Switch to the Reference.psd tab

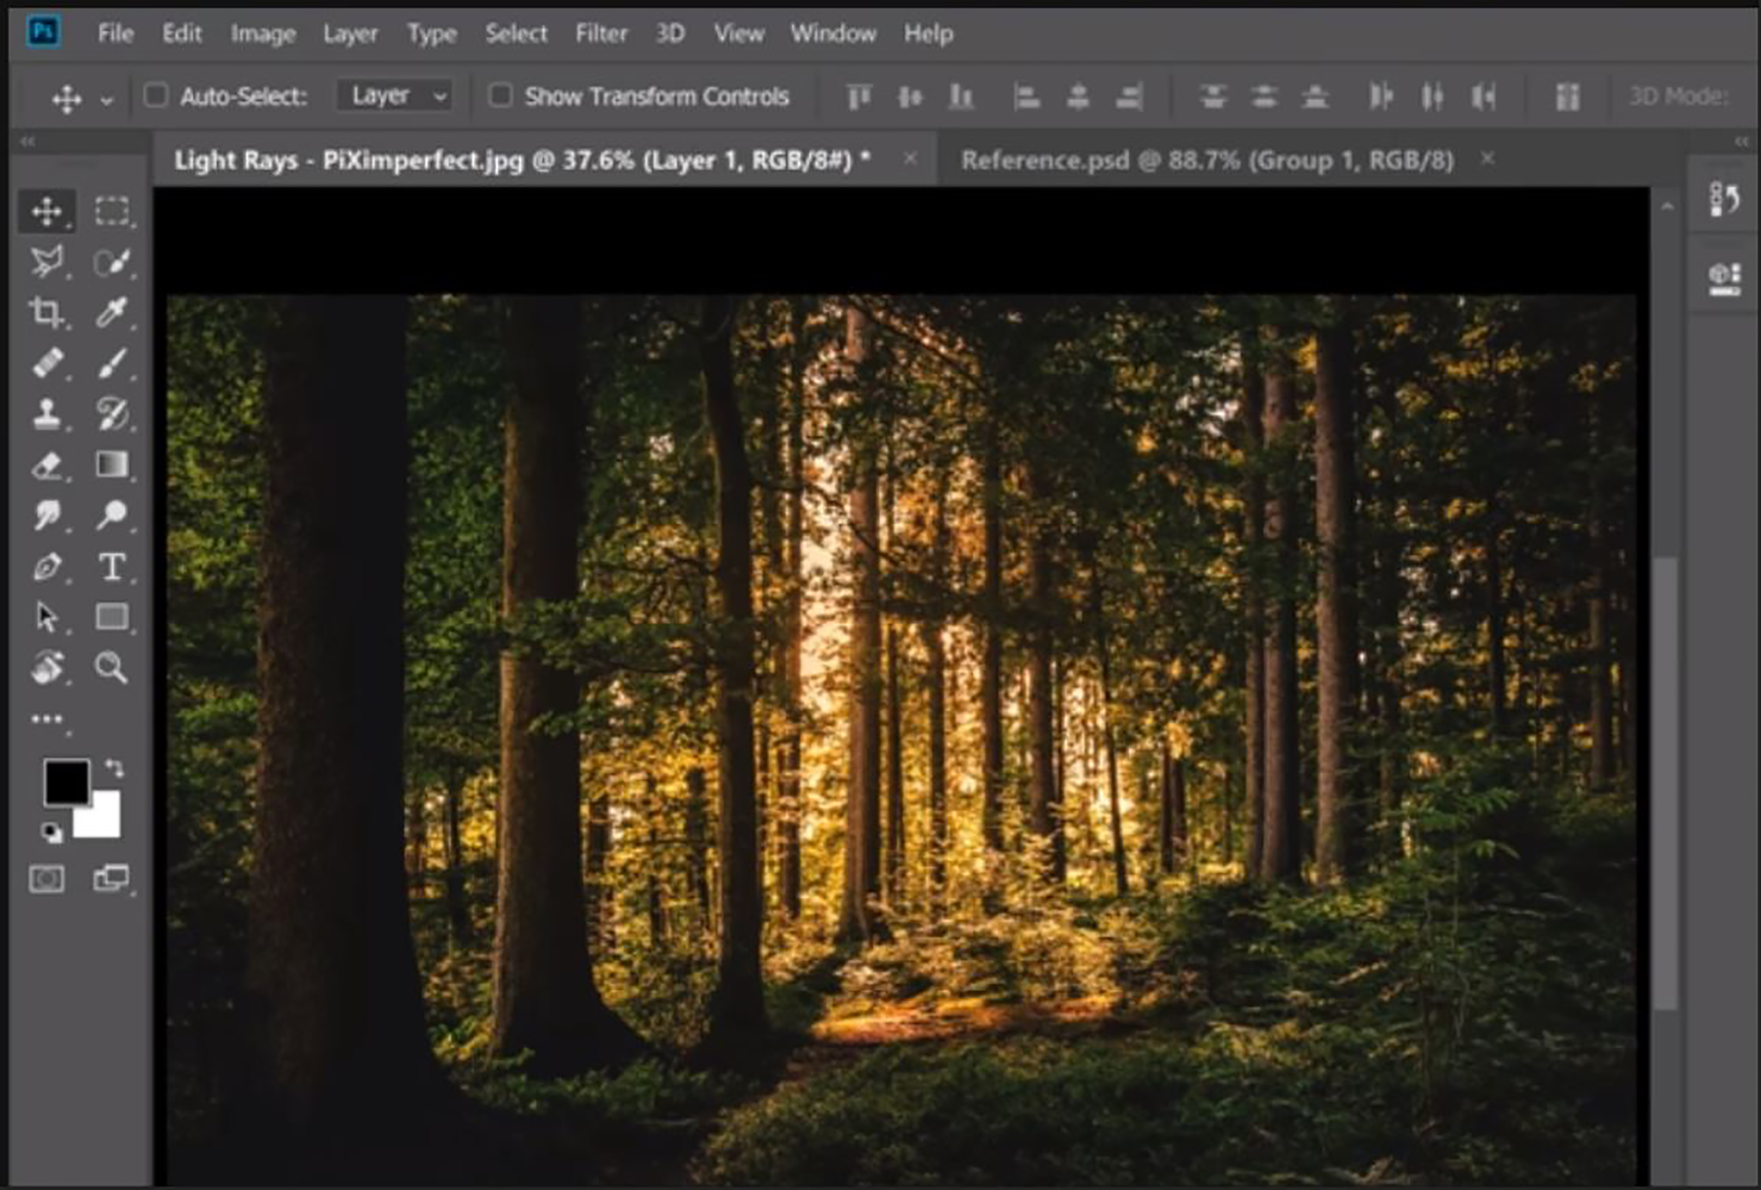tap(1207, 160)
